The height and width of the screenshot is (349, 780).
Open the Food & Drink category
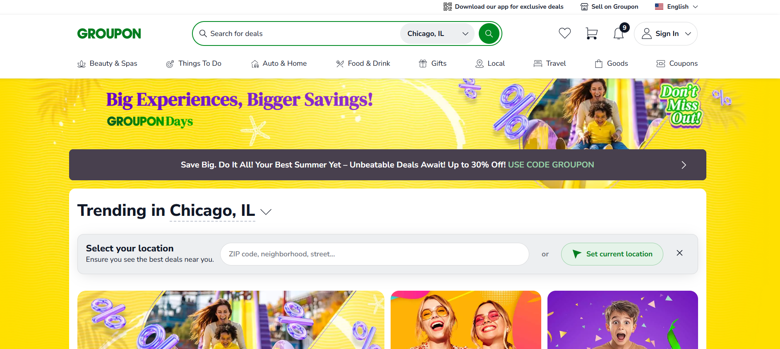(x=363, y=63)
